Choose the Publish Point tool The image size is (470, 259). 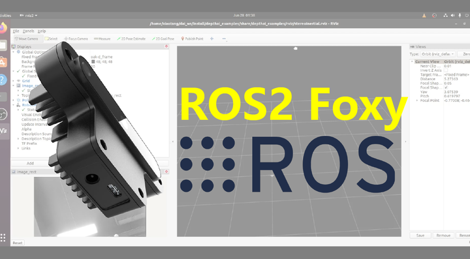(192, 38)
